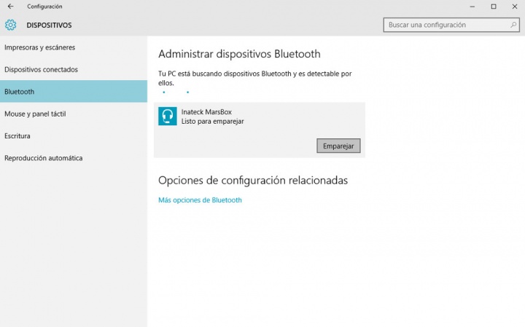Click the settings gear icon
The width and height of the screenshot is (525, 327).
[x=10, y=25]
